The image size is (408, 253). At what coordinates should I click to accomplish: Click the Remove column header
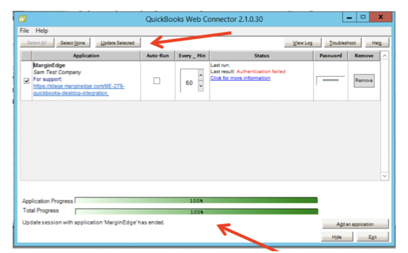pyautogui.click(x=364, y=56)
